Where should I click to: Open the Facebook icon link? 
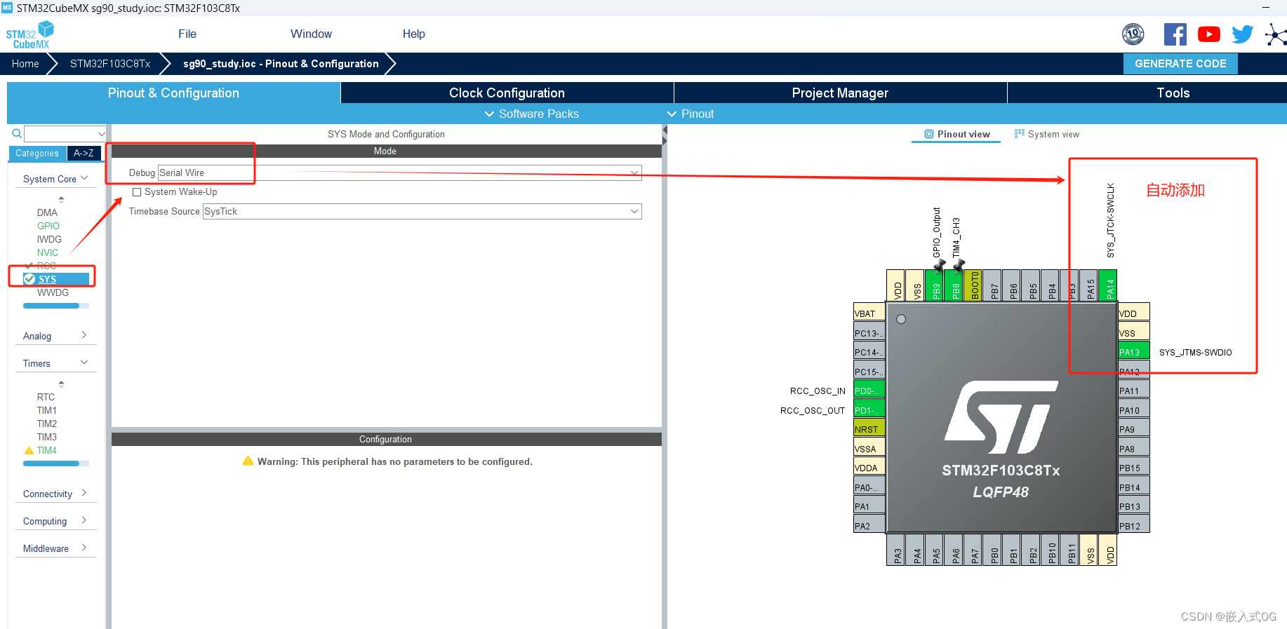click(x=1175, y=34)
